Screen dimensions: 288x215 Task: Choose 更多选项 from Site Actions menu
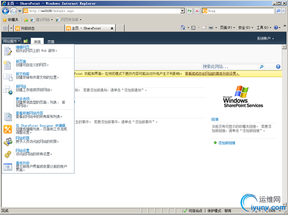25,99
